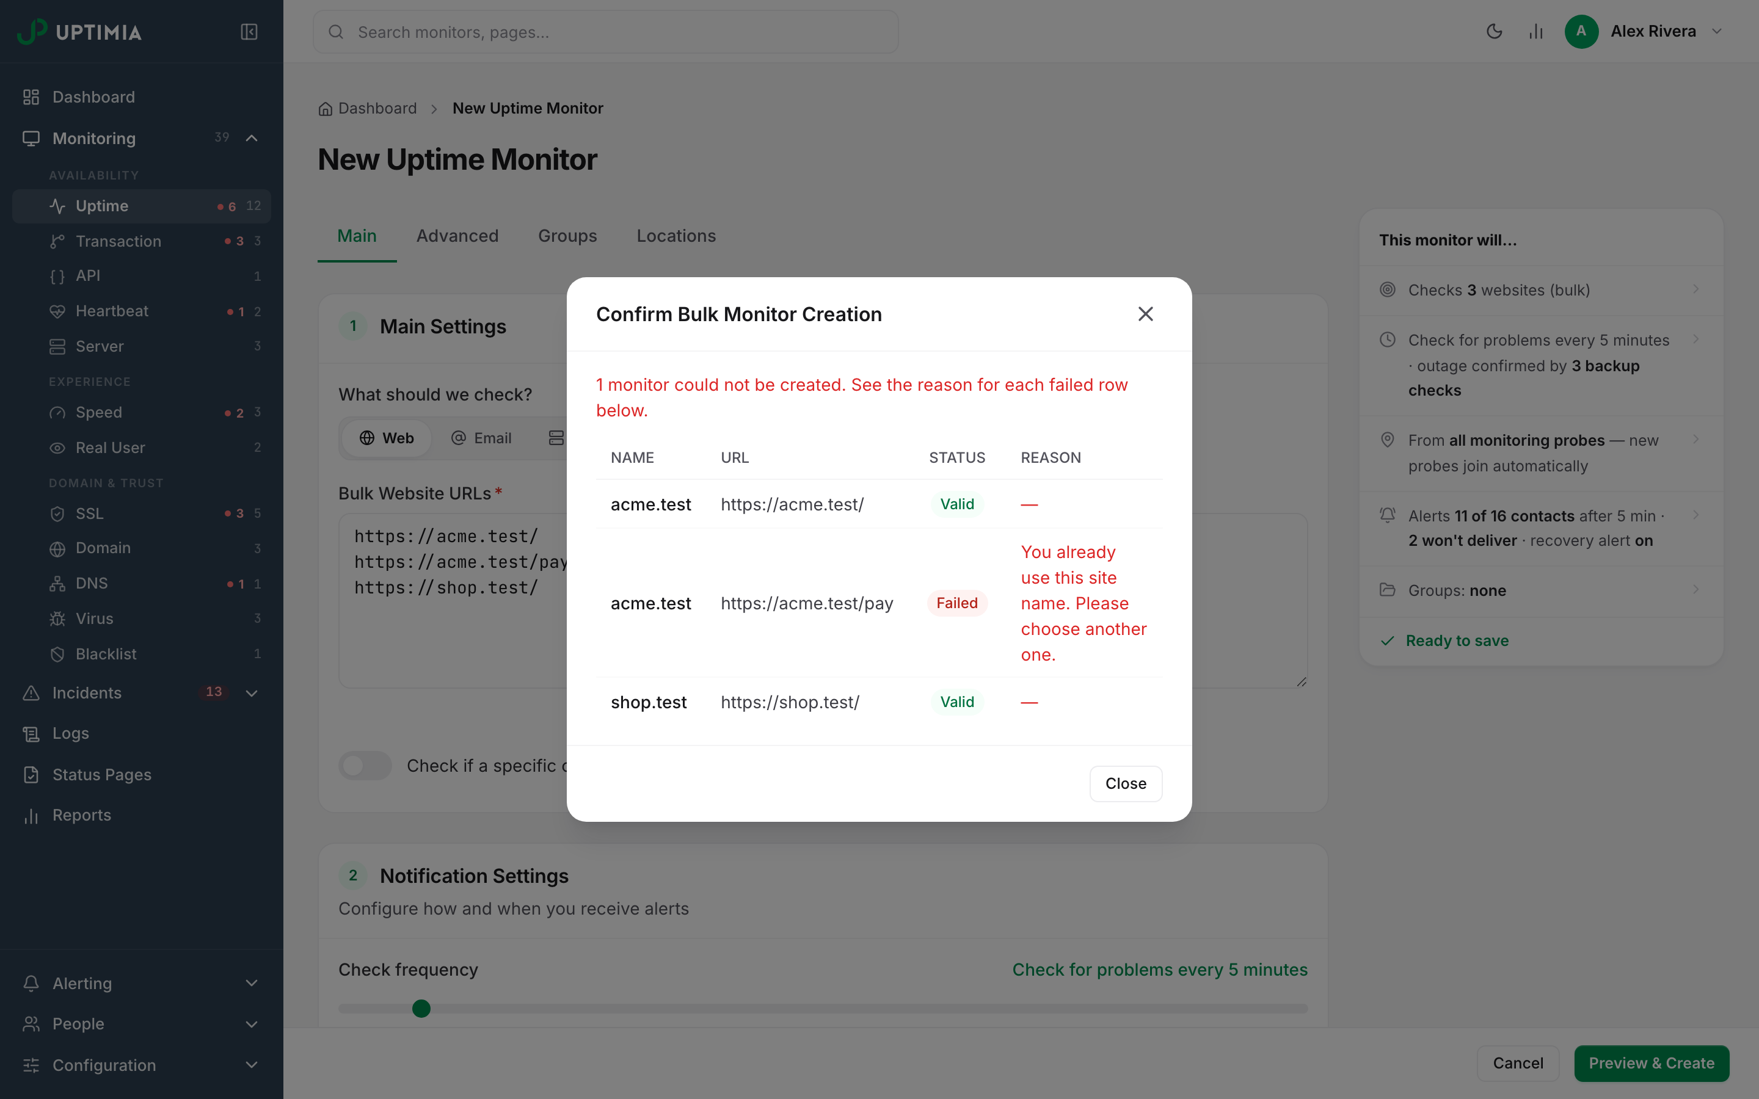Click the Preview & Create button
The image size is (1759, 1099).
tap(1652, 1062)
